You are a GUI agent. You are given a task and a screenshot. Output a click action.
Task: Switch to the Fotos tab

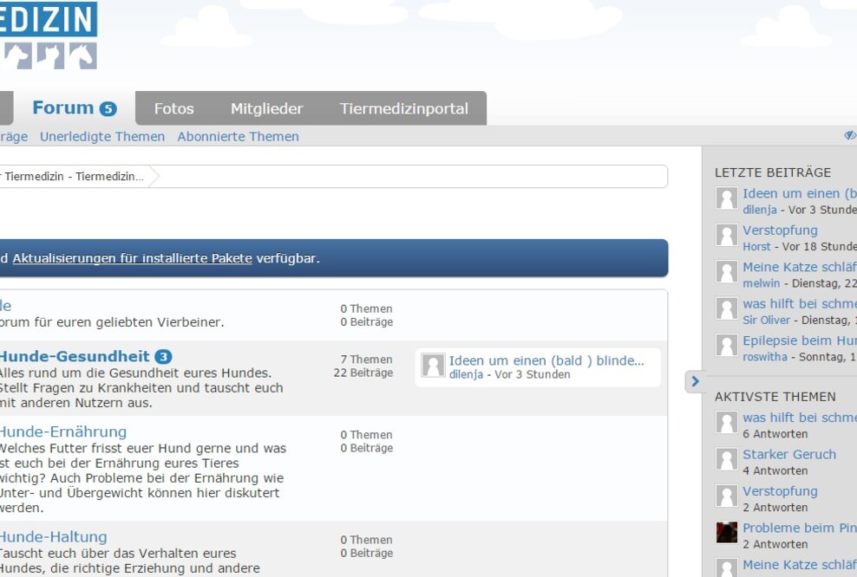pos(173,109)
